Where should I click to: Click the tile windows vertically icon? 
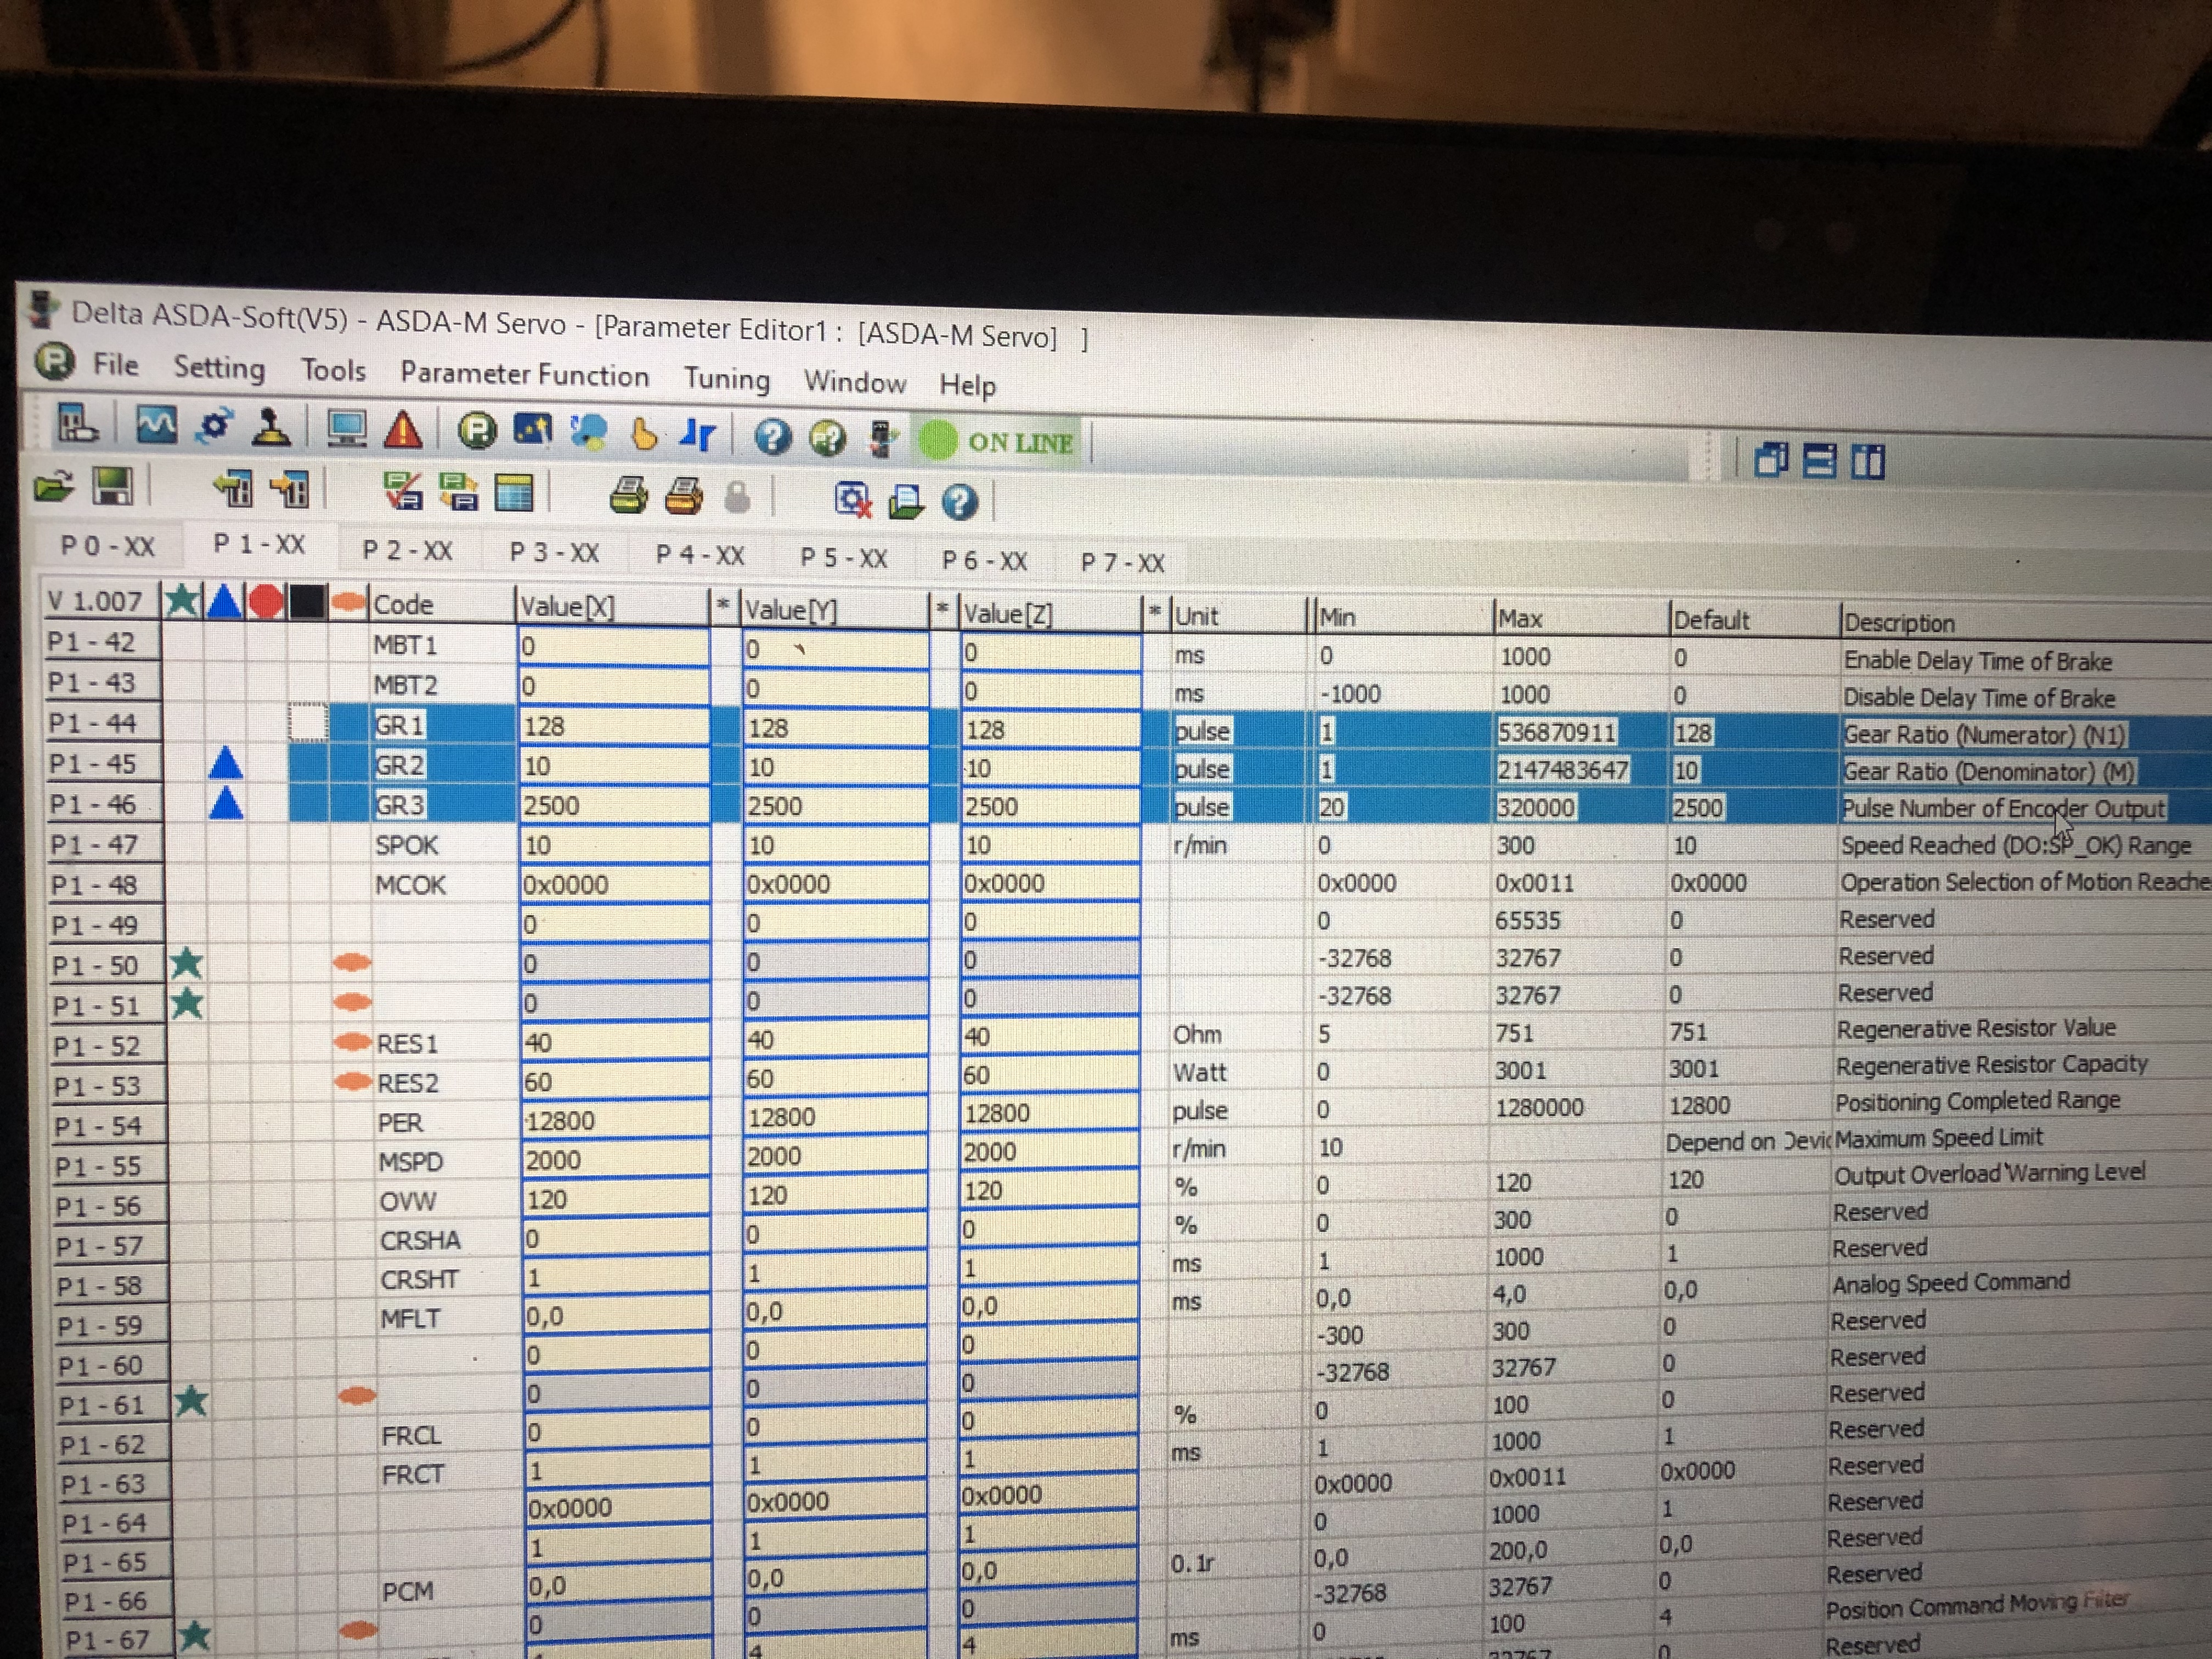(1867, 462)
